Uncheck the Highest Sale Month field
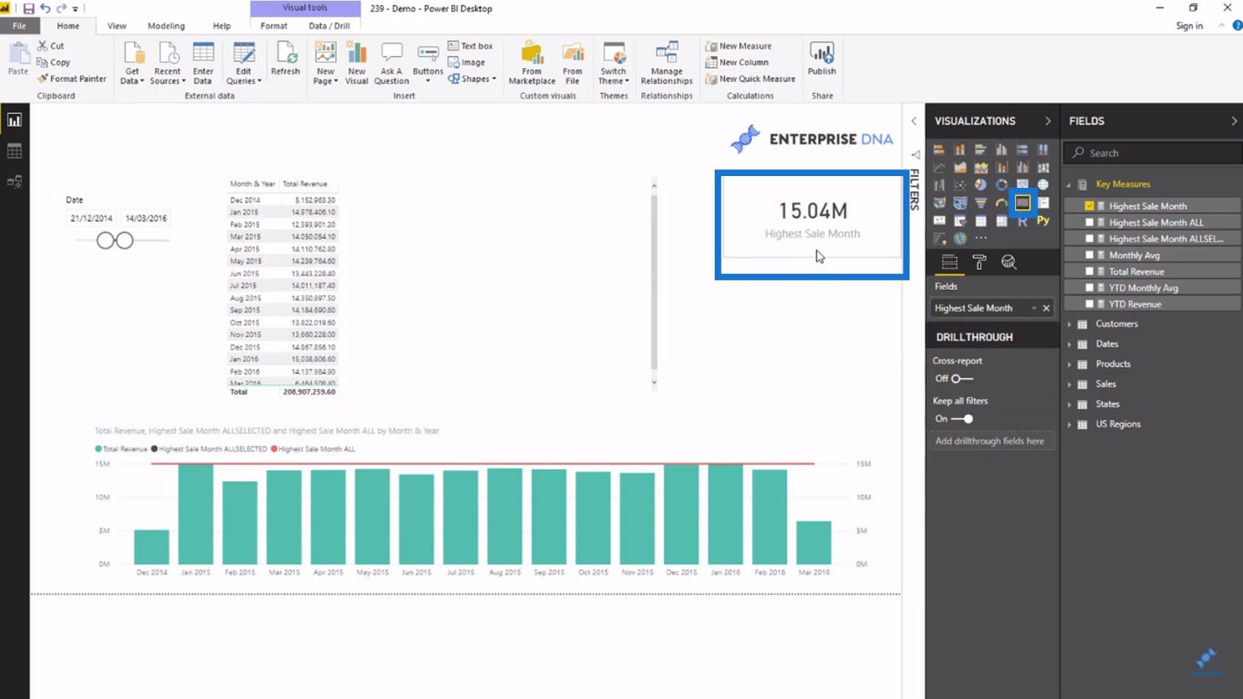This screenshot has height=699, width=1243. tap(1089, 206)
